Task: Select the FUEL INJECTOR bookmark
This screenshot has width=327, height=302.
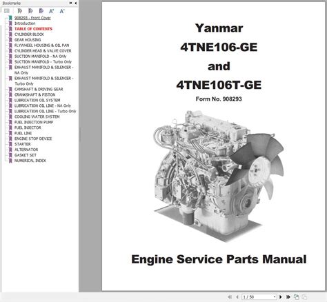Action: point(28,128)
